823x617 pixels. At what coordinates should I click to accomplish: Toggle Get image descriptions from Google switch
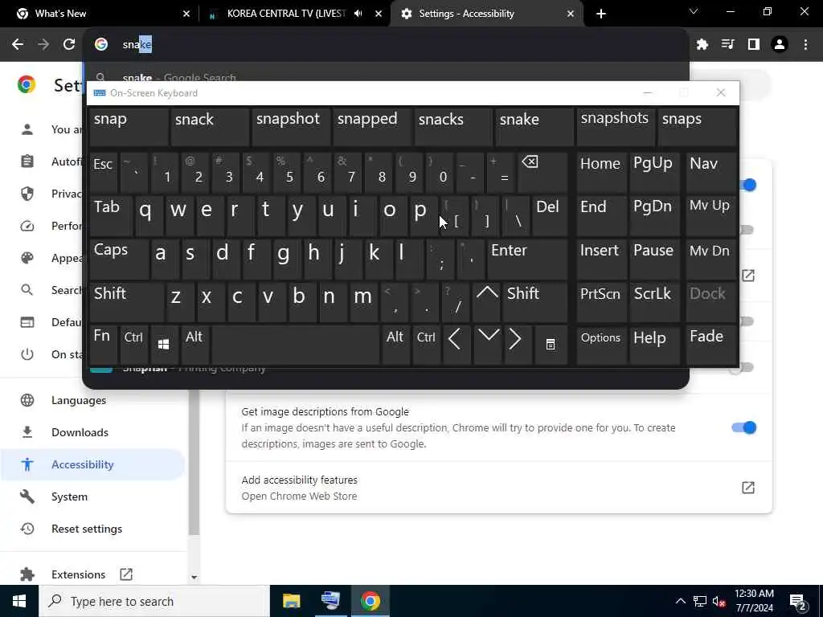click(743, 427)
